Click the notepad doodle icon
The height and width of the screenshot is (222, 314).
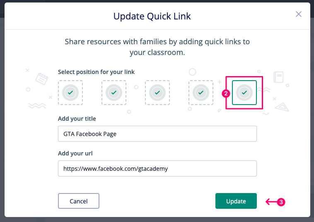(42, 79)
